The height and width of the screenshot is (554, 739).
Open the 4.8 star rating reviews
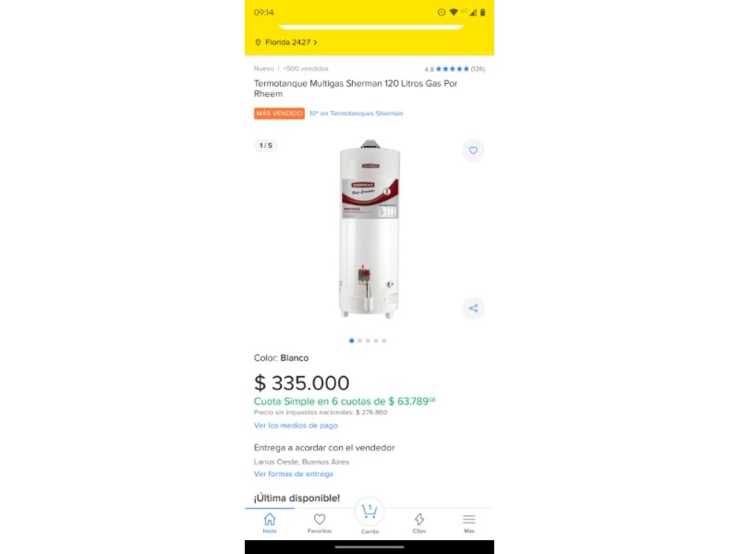tap(454, 69)
